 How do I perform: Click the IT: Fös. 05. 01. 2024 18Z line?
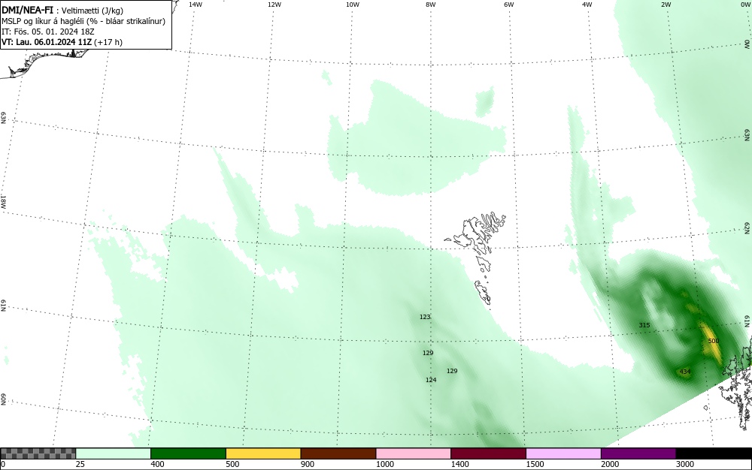48,32
